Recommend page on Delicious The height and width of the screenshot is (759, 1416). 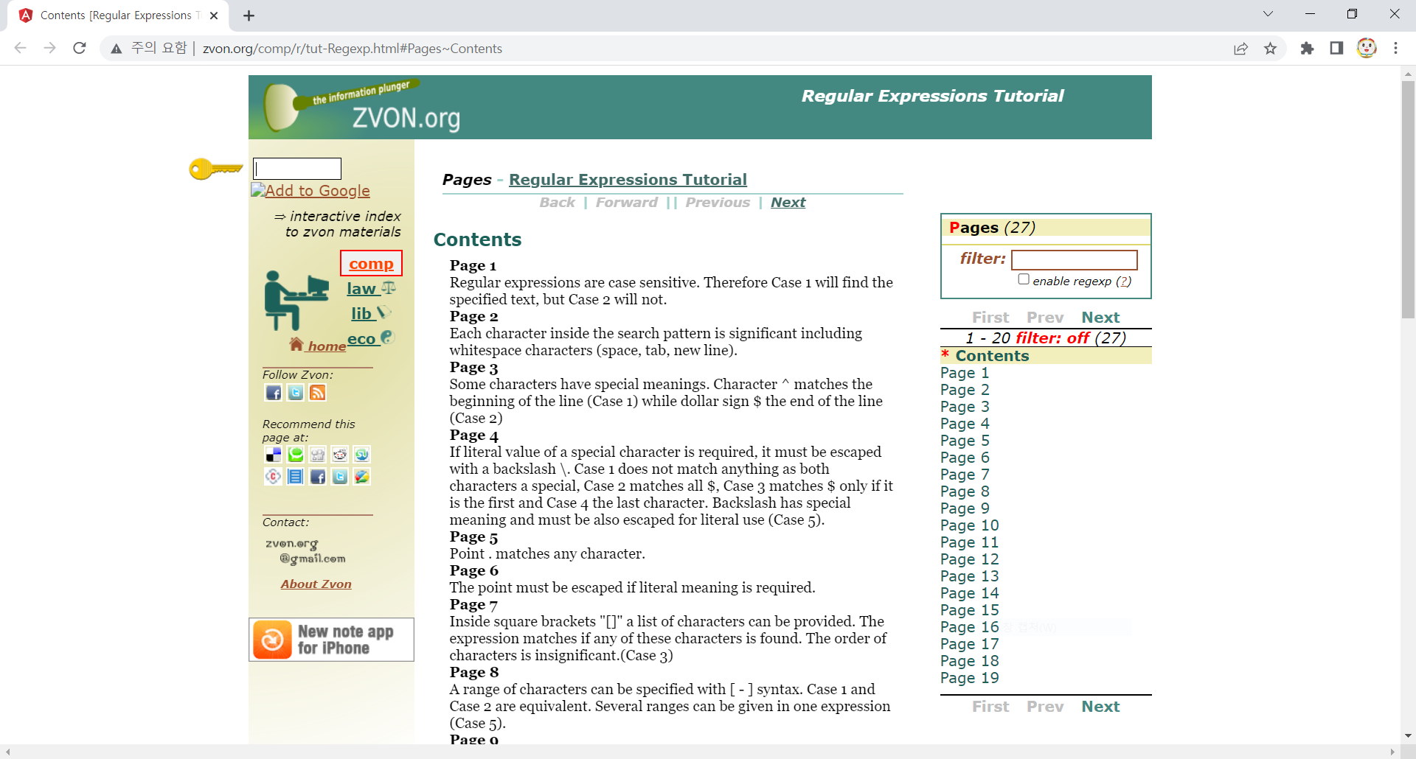coord(274,455)
